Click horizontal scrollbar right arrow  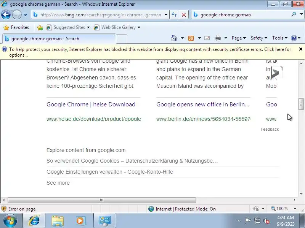tap(294, 200)
